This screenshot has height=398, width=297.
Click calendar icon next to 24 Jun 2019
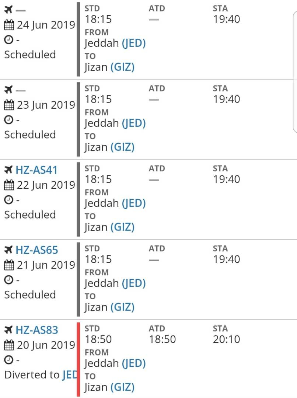point(9,25)
